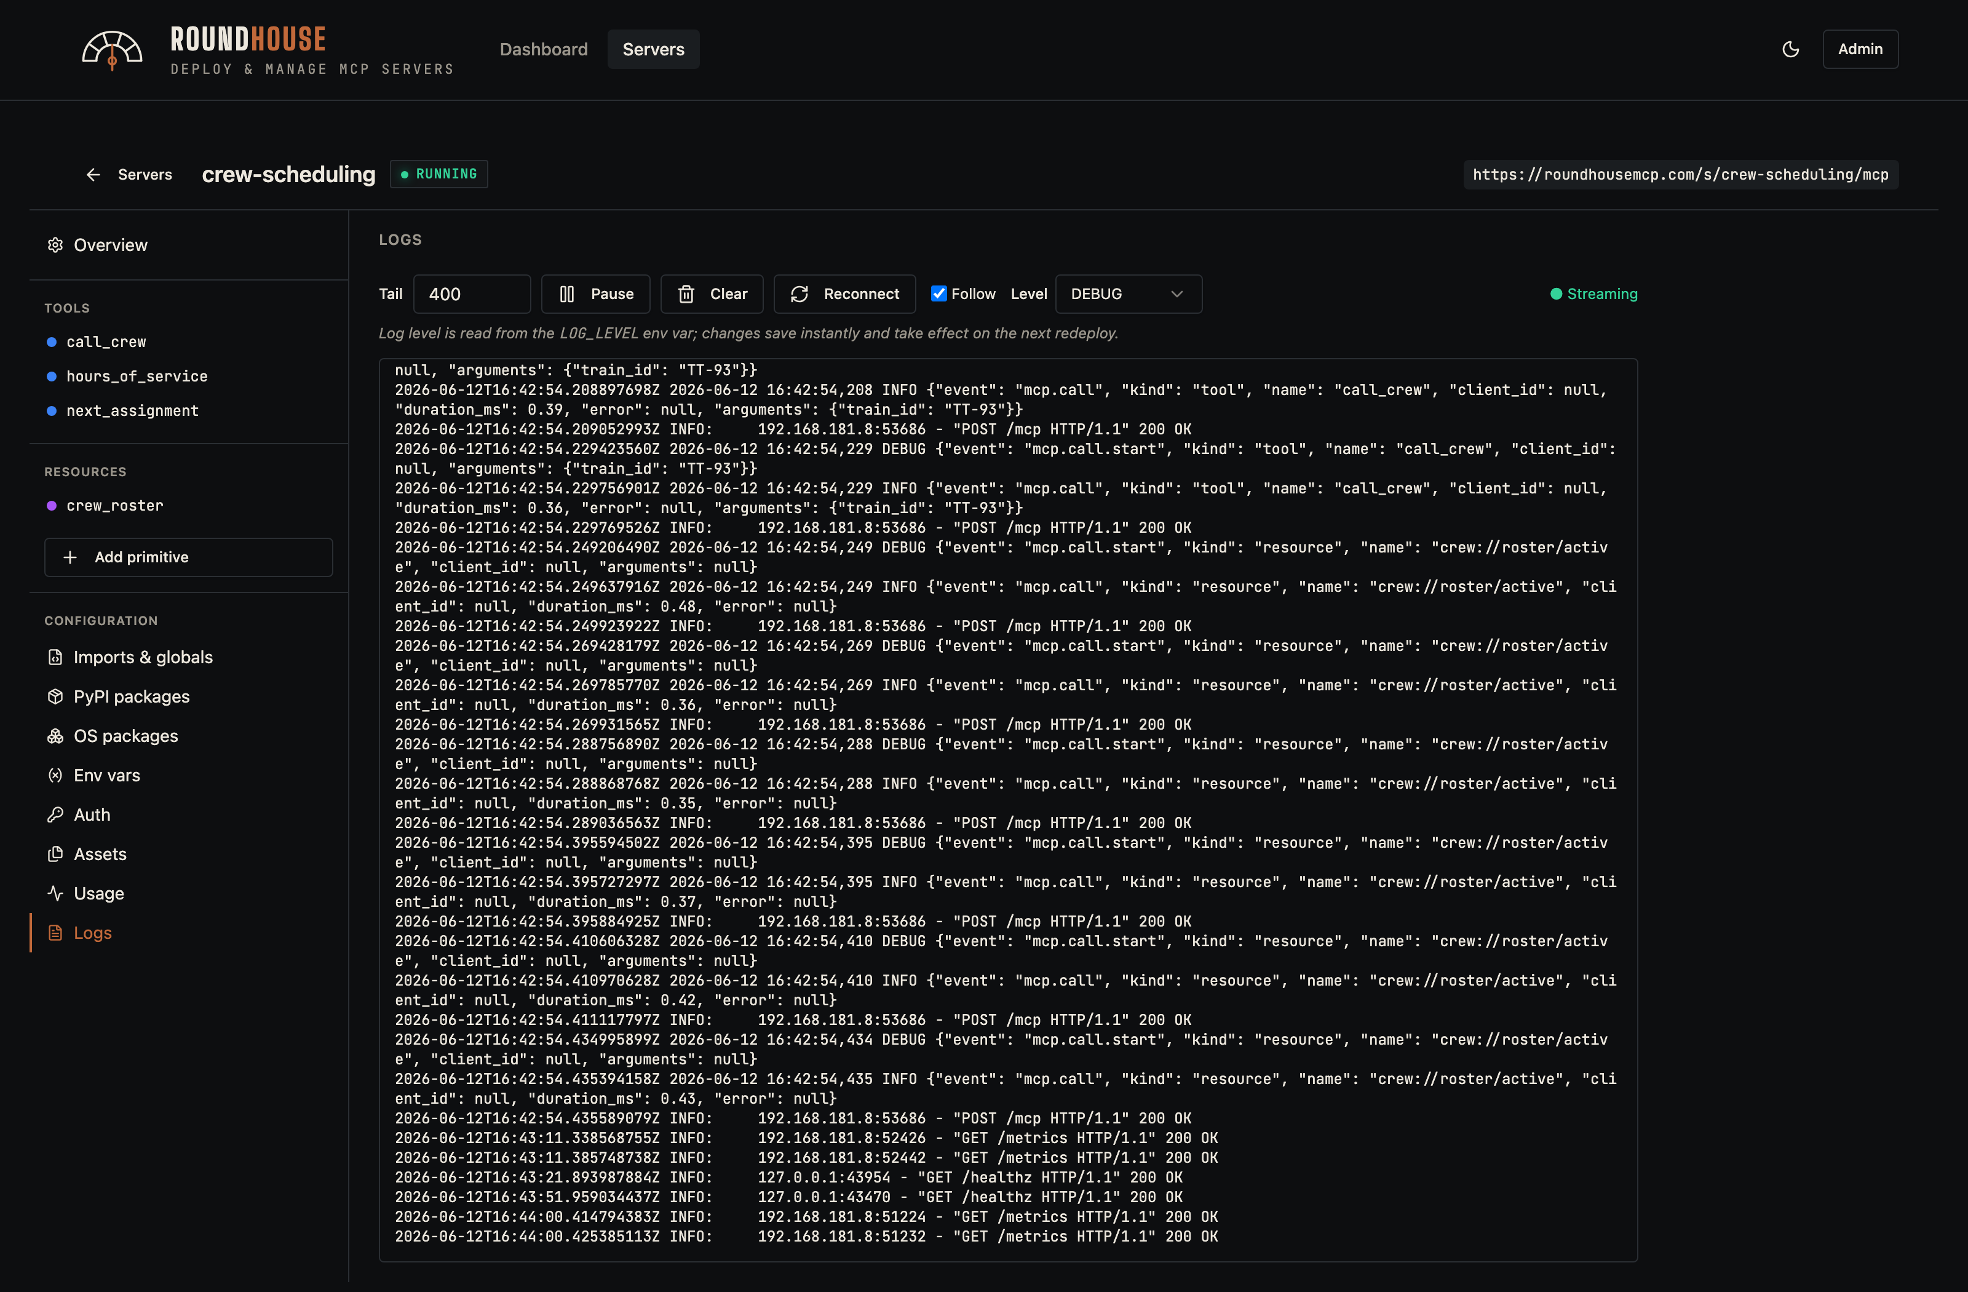The image size is (1968, 1292).
Task: Click log line with 127.0.0.1:43954 healthz
Action: (x=789, y=1177)
